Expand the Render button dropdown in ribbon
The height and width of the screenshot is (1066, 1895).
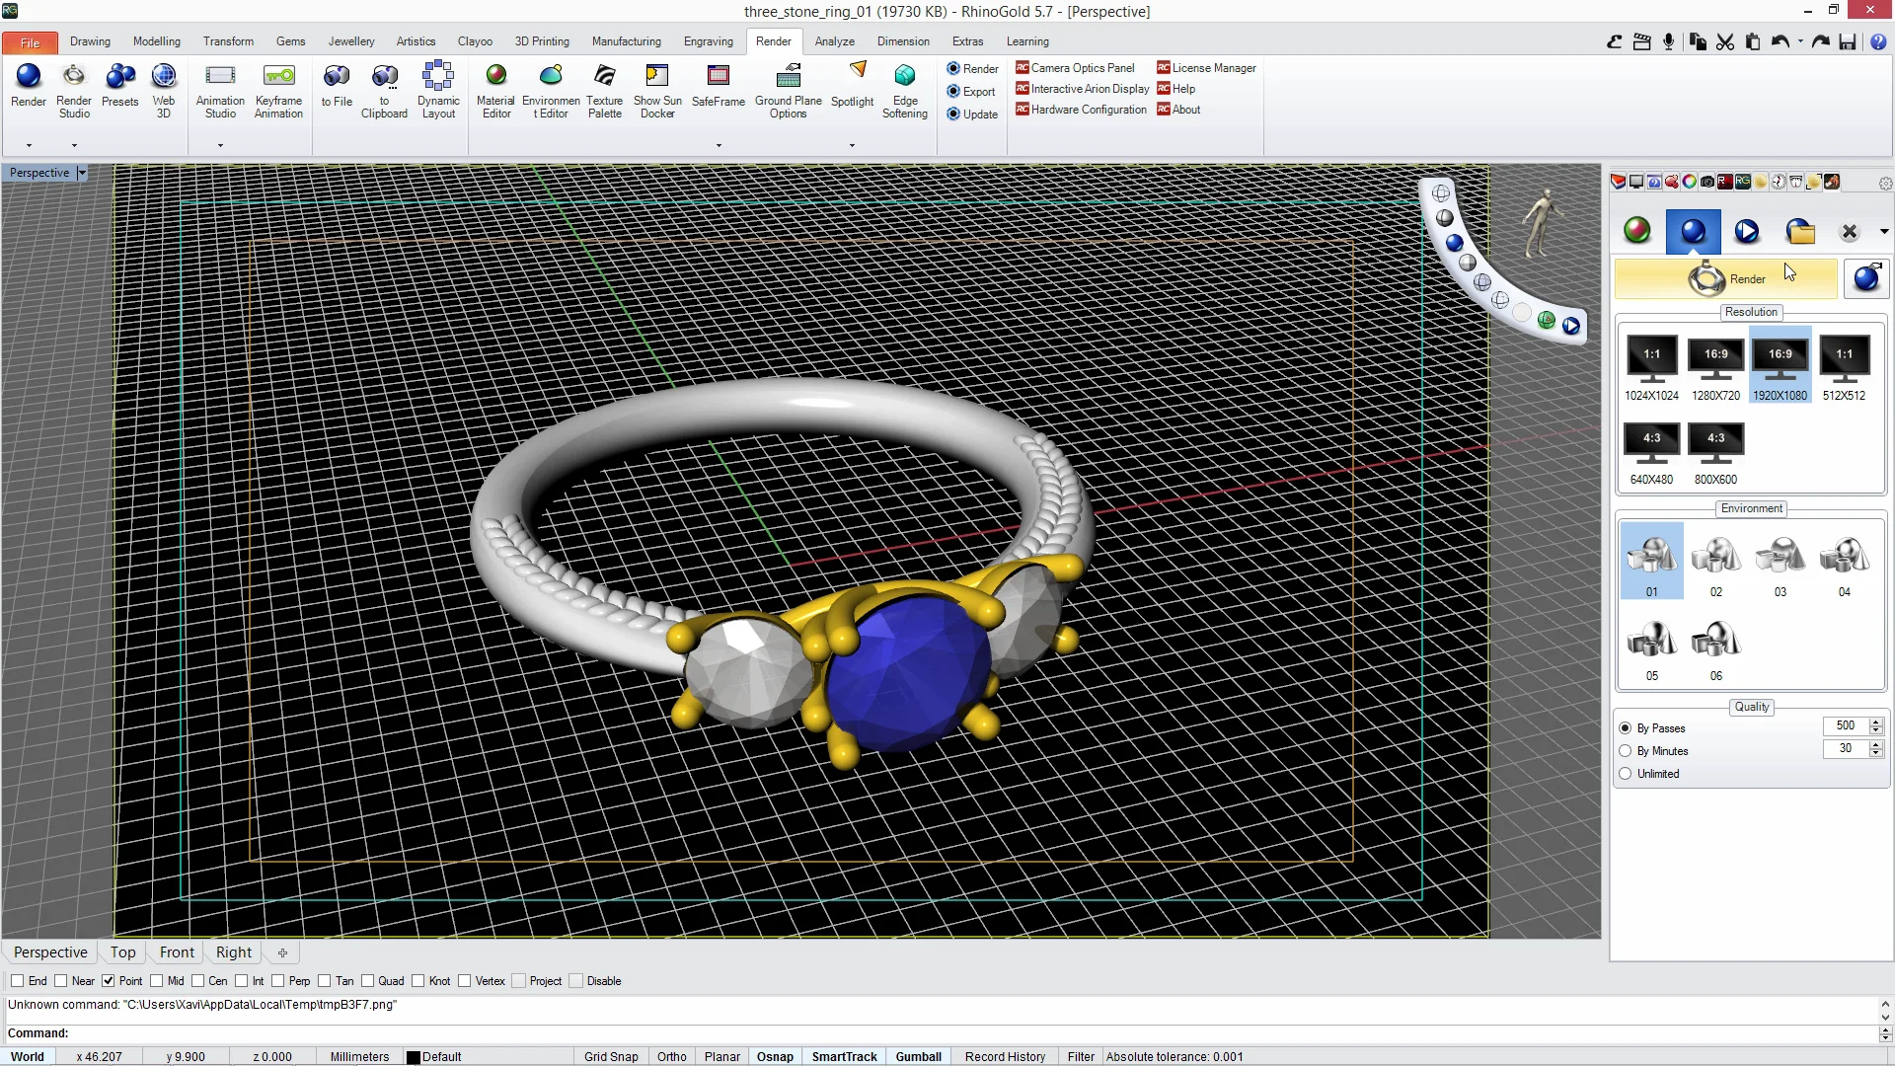29,145
